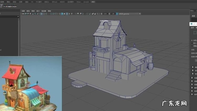Click the colored house reference image thumbnail
Screen dimensions: 197x111
(31, 84)
